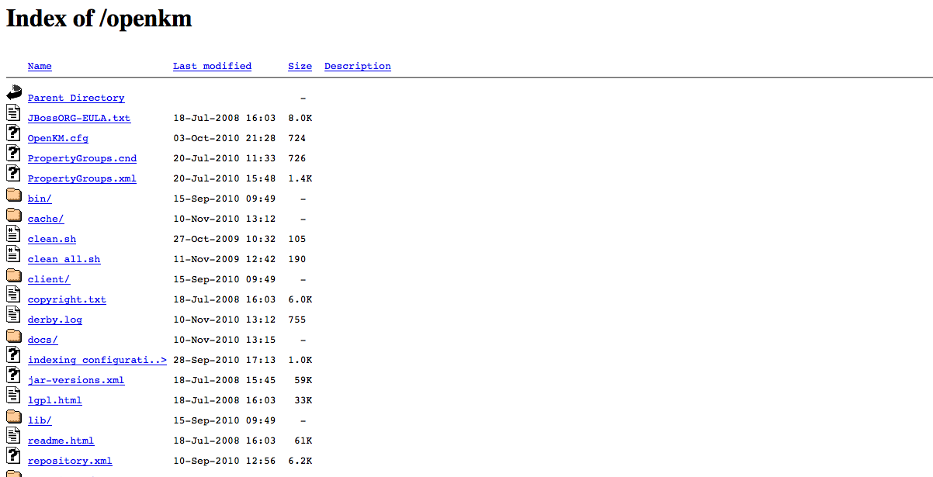The width and height of the screenshot is (933, 477).
Task: Click the size value '105'
Action: pyautogui.click(x=297, y=239)
